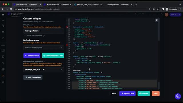Click the address bar URL
This screenshot has height=103, width=183.
(39, 9)
